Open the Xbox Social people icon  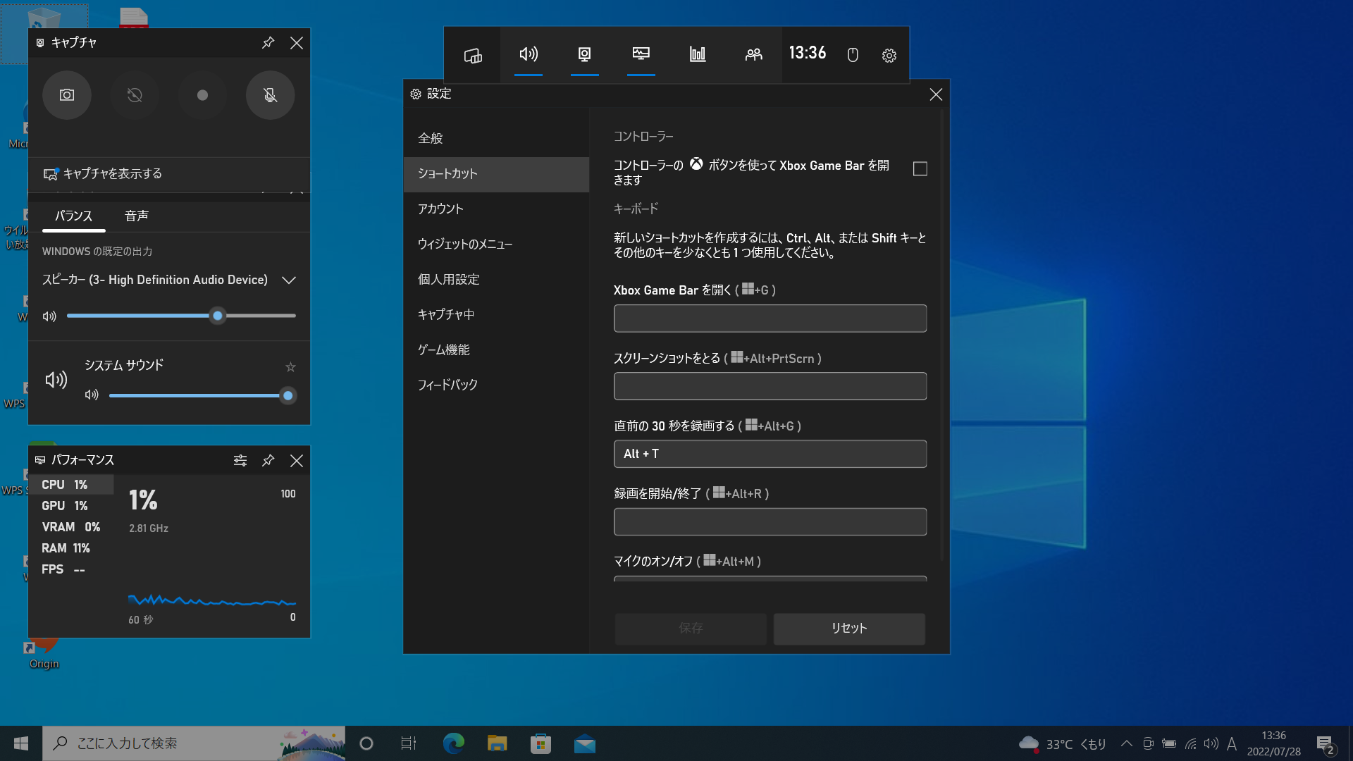click(x=753, y=55)
